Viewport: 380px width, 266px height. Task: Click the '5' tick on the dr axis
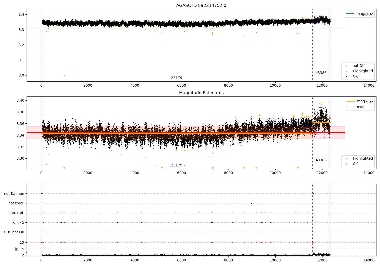click(23, 249)
